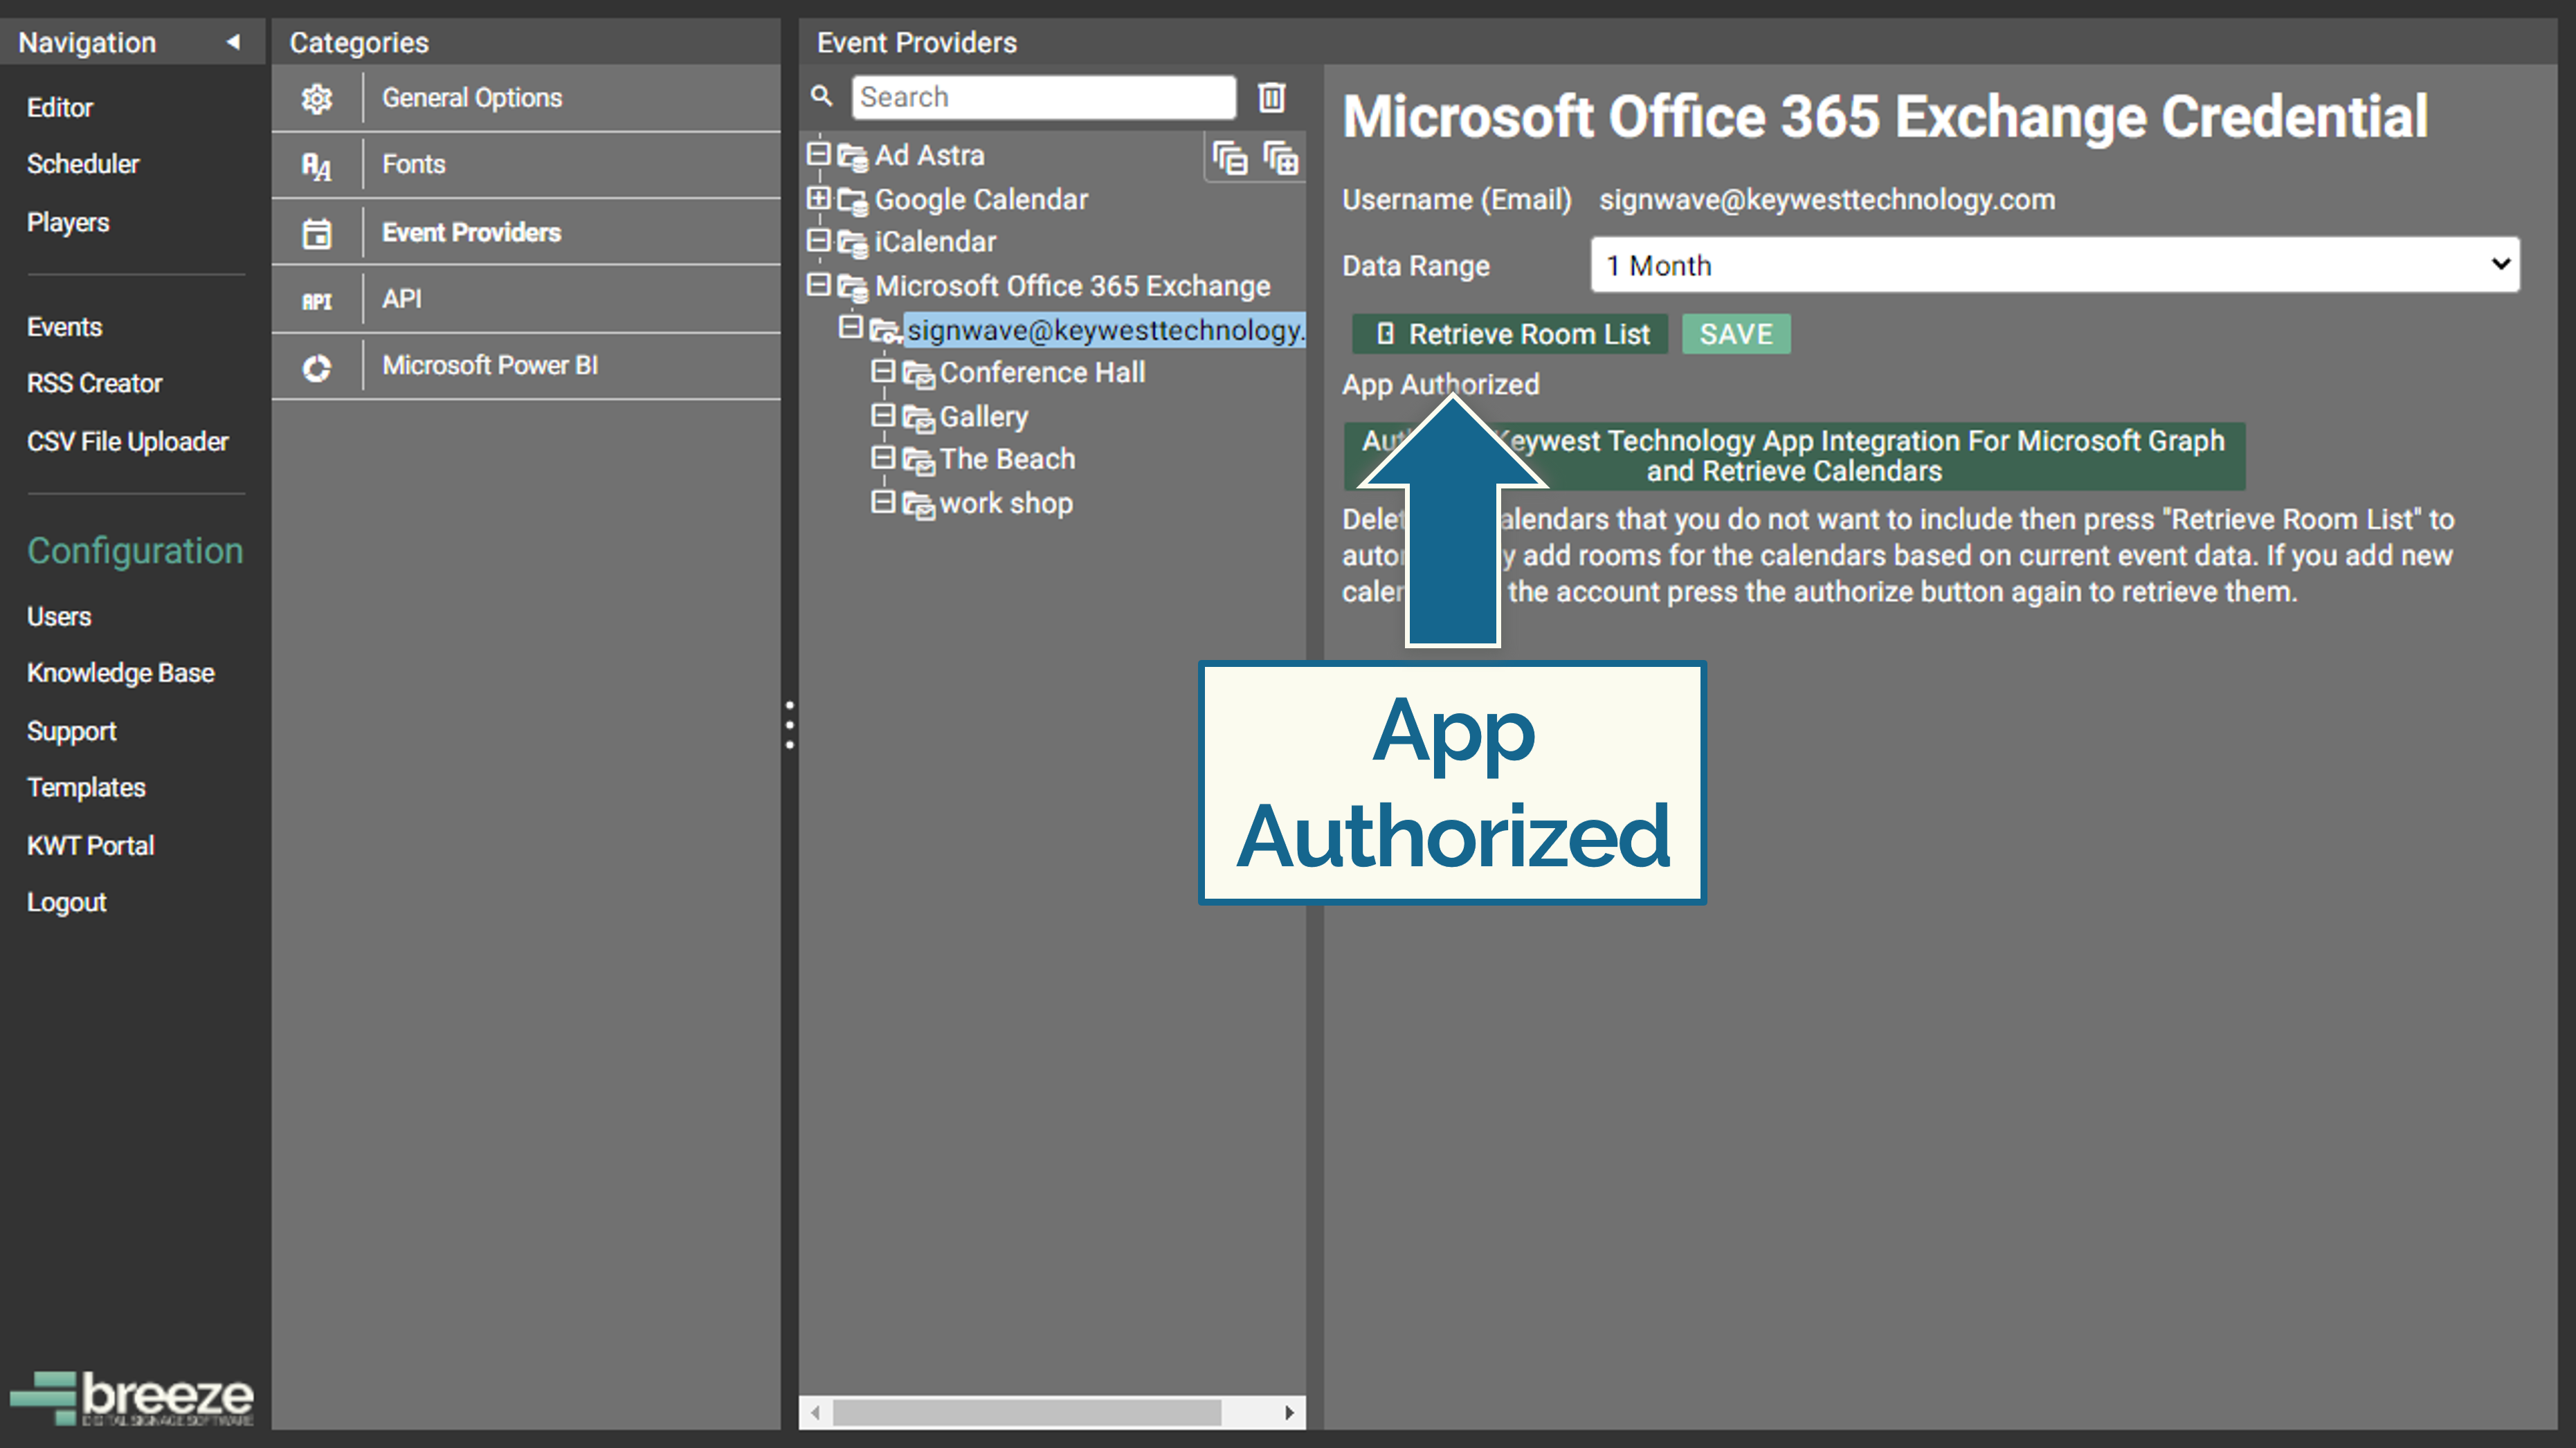Screen dimensions: 2576x1448
Task: Collapse the Navigation panel arrow
Action: pyautogui.click(x=233, y=42)
